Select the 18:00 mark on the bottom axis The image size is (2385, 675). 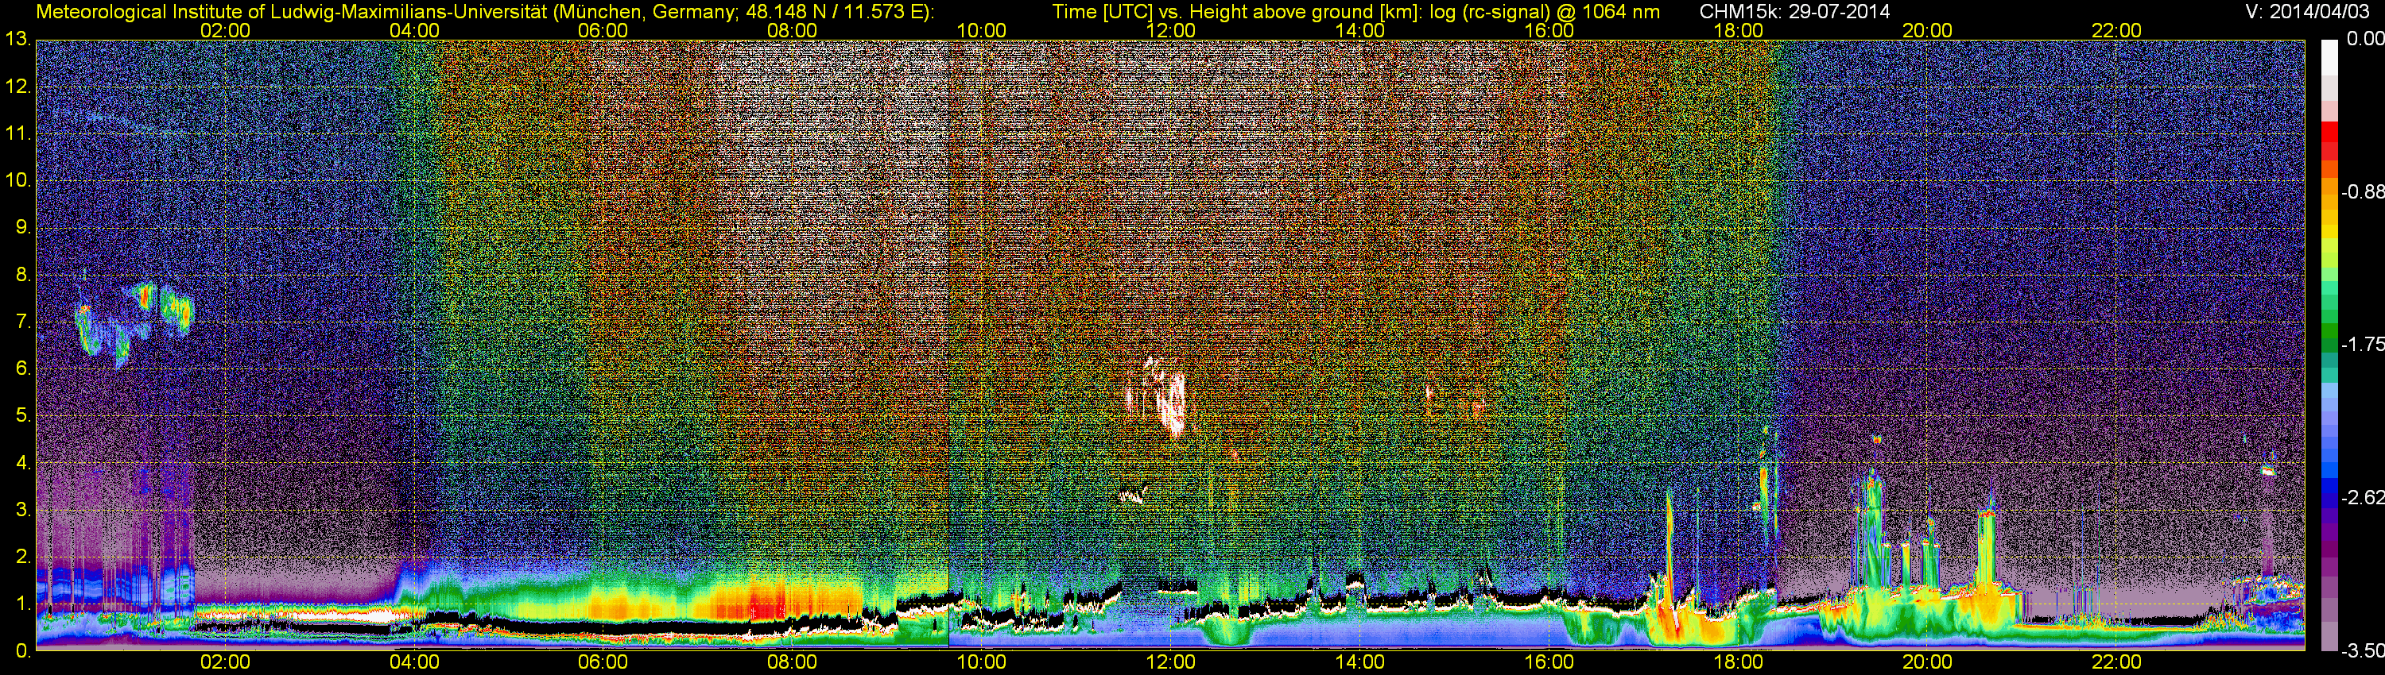1738,662
